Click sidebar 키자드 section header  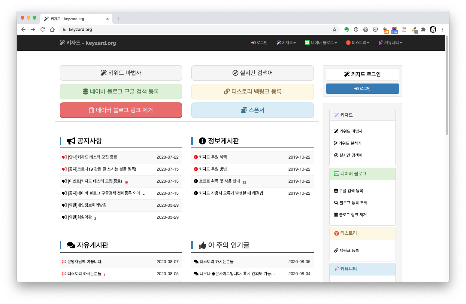click(x=362, y=115)
